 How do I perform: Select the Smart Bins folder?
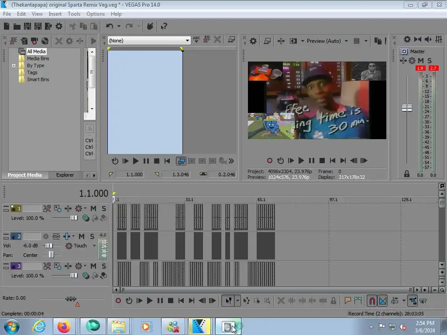point(38,79)
